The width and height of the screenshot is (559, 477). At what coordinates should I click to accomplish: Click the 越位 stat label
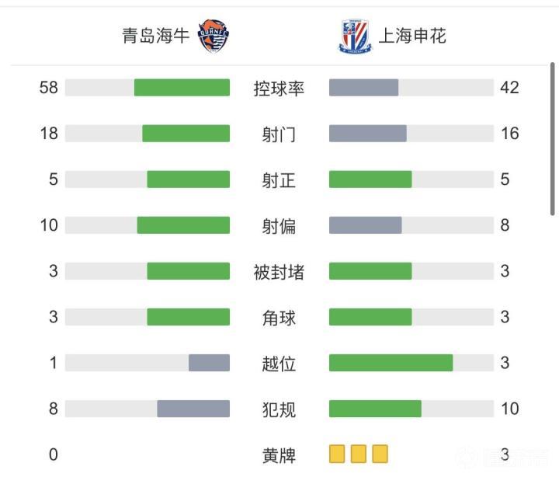279,363
